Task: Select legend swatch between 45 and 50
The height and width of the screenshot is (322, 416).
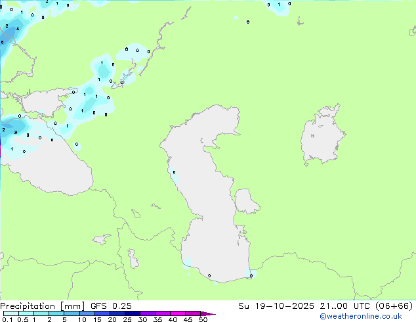Action: tap(193, 313)
